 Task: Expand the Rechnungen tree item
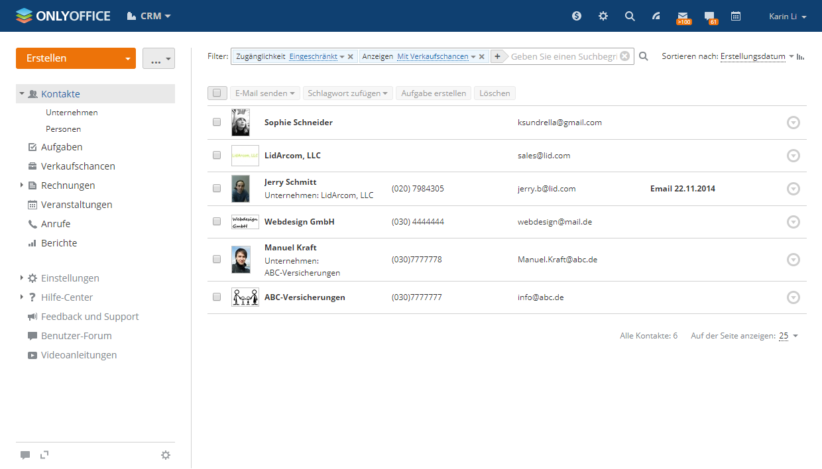[x=22, y=185]
